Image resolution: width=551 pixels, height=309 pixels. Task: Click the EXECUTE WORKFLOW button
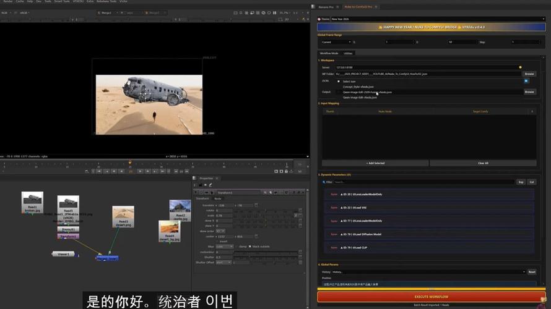[x=431, y=297]
